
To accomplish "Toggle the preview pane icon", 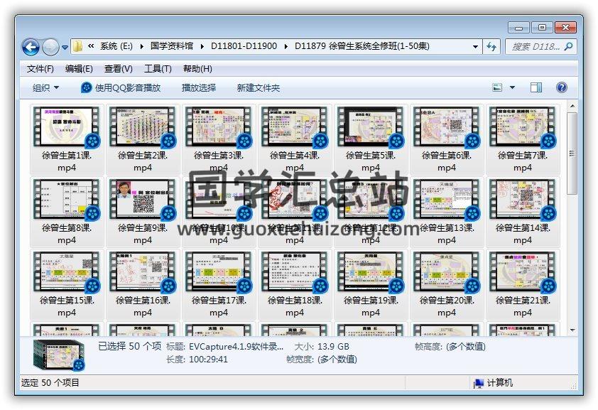I will 536,88.
